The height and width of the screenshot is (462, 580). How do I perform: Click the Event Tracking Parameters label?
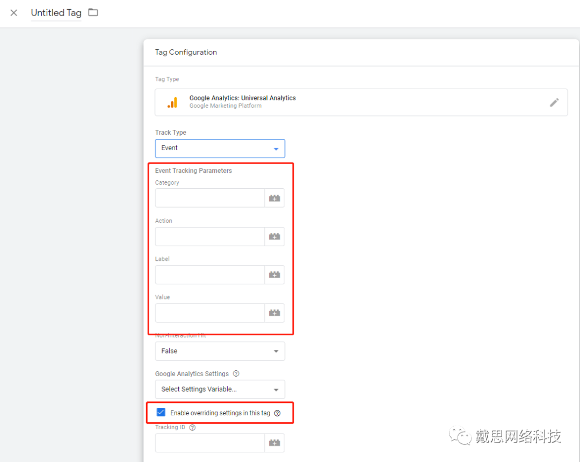coord(193,171)
